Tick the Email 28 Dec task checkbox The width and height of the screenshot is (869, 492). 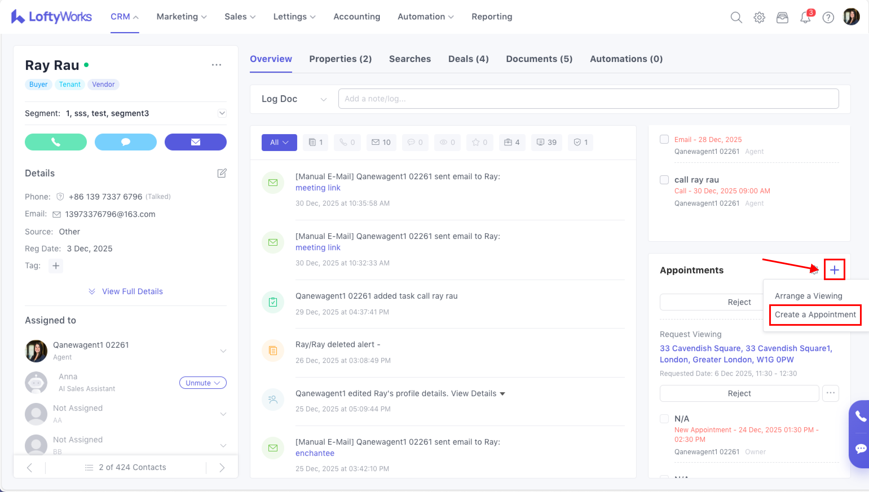tap(664, 139)
